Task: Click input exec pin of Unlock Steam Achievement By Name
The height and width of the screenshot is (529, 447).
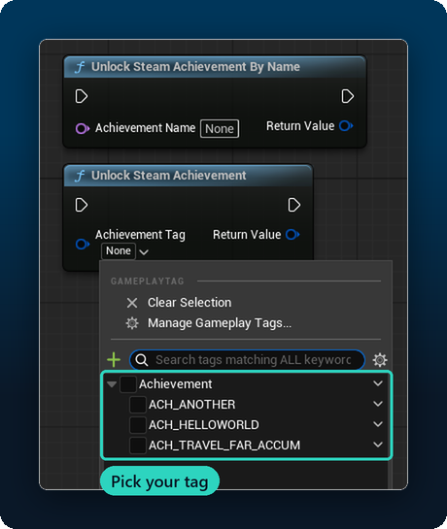Action: tap(82, 96)
